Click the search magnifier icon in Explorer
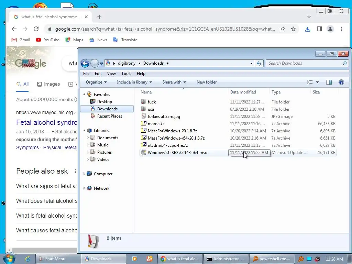The height and width of the screenshot is (264, 352). pos(344,63)
